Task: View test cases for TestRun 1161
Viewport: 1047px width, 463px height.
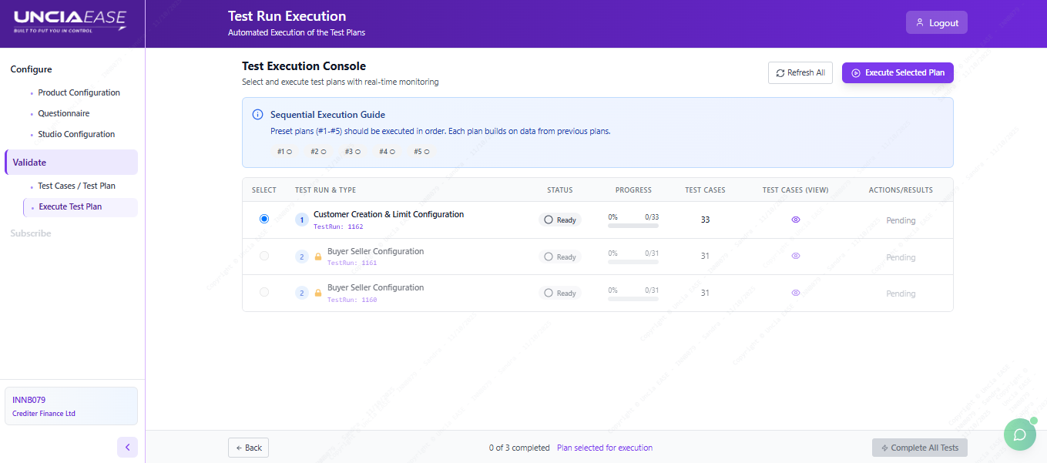Action: tap(796, 256)
